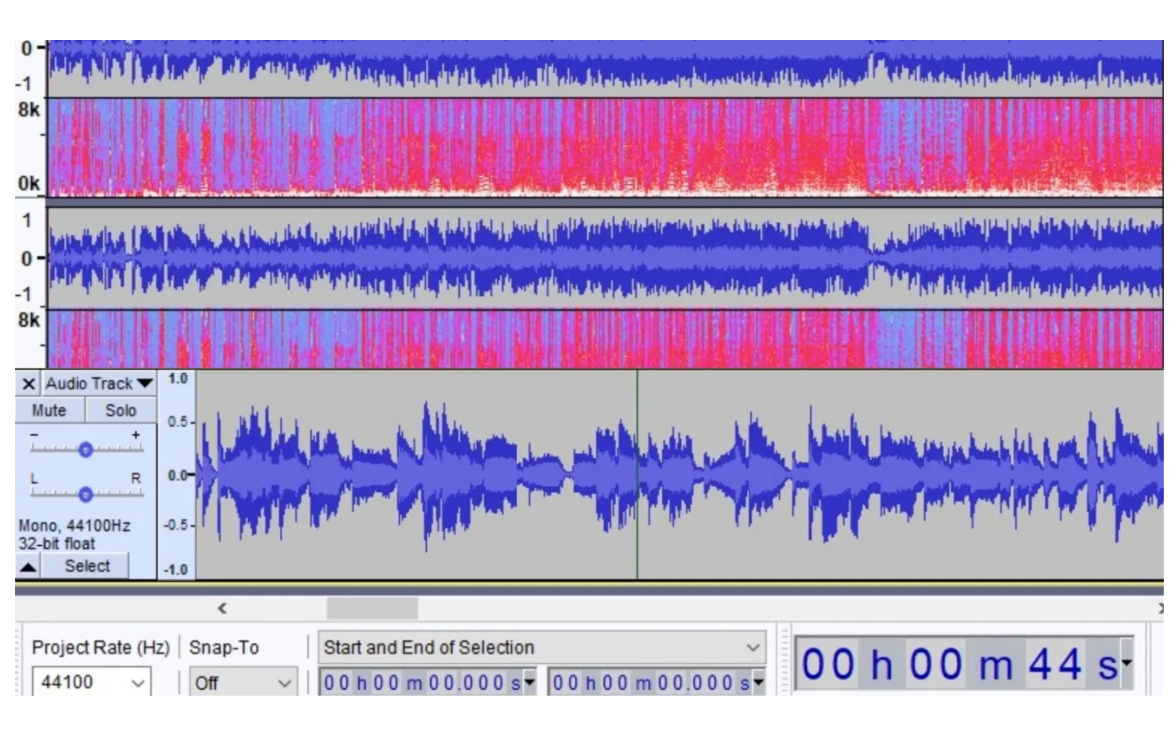Screen dimensions: 1175x730
Task: Mute the Audio Track
Action: coord(49,410)
